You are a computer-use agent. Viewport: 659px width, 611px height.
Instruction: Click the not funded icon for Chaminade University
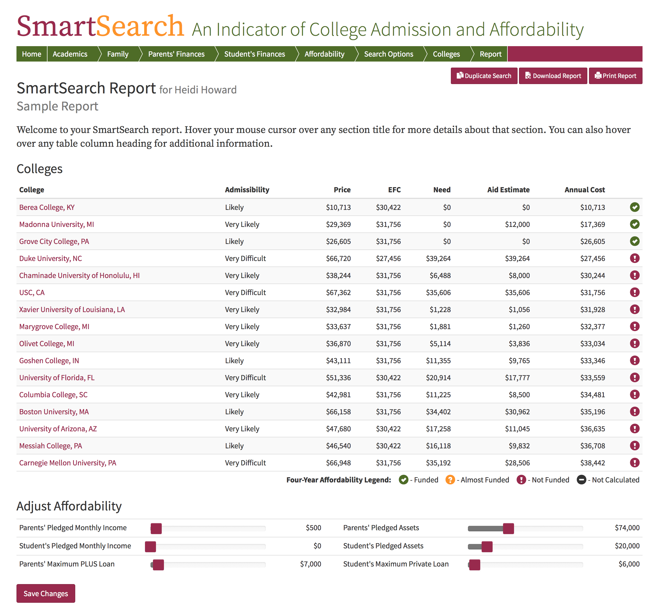tap(634, 275)
